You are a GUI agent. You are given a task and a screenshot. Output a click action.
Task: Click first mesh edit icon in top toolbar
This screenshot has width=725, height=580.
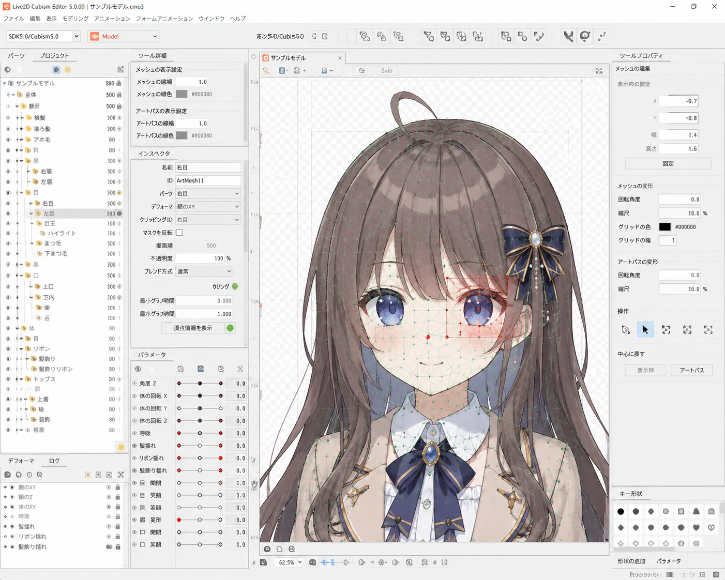pos(364,36)
